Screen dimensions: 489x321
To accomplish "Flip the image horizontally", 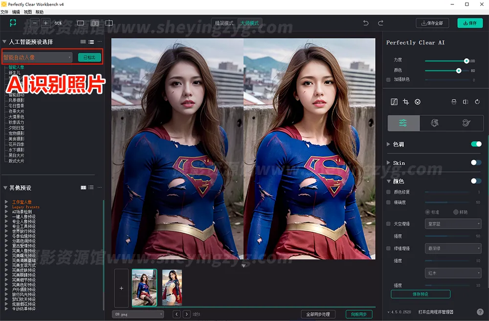I will coord(466,102).
